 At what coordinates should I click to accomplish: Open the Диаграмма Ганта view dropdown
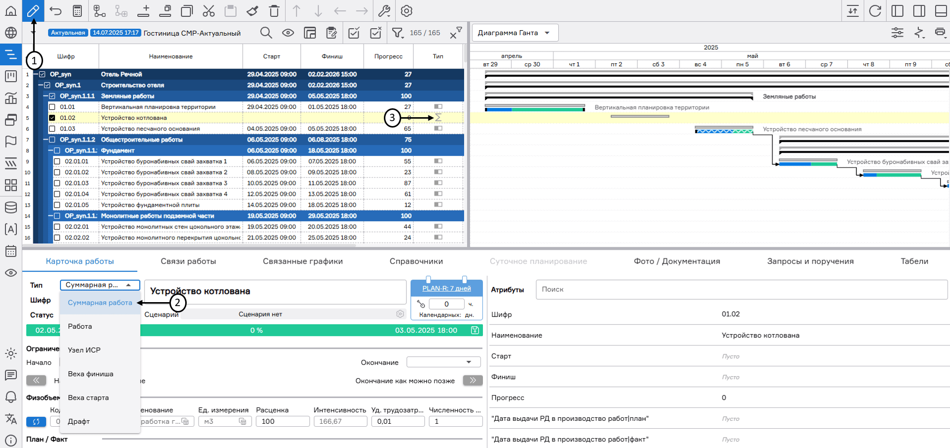coord(514,33)
